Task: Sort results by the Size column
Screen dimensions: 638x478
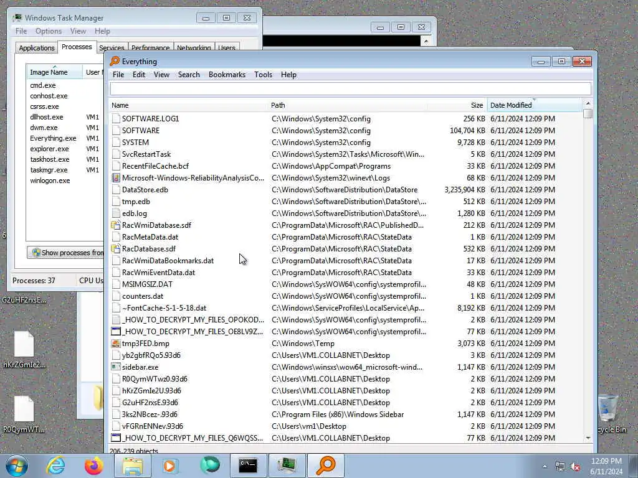Action: [x=457, y=105]
